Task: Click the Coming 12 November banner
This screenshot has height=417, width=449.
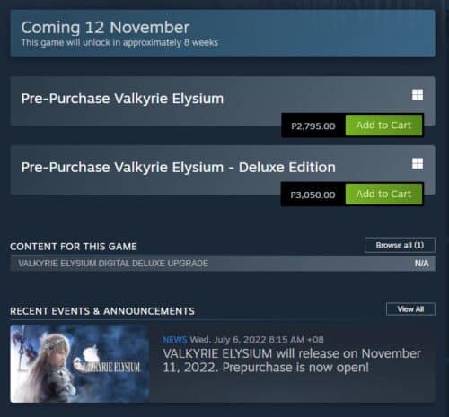Action: pyautogui.click(x=223, y=33)
